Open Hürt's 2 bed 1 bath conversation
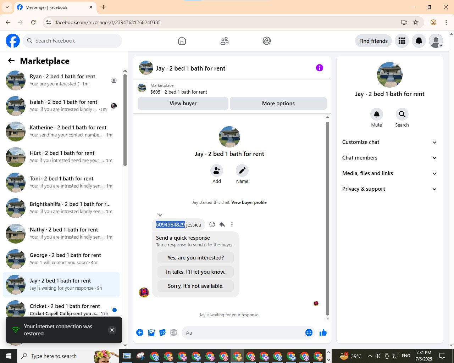The height and width of the screenshot is (363, 454). (61, 157)
